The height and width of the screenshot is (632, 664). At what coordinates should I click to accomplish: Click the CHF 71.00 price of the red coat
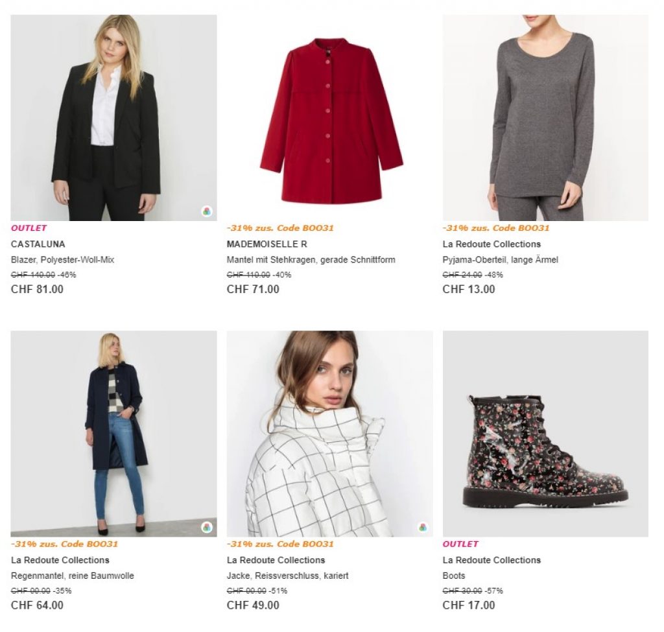click(x=253, y=289)
